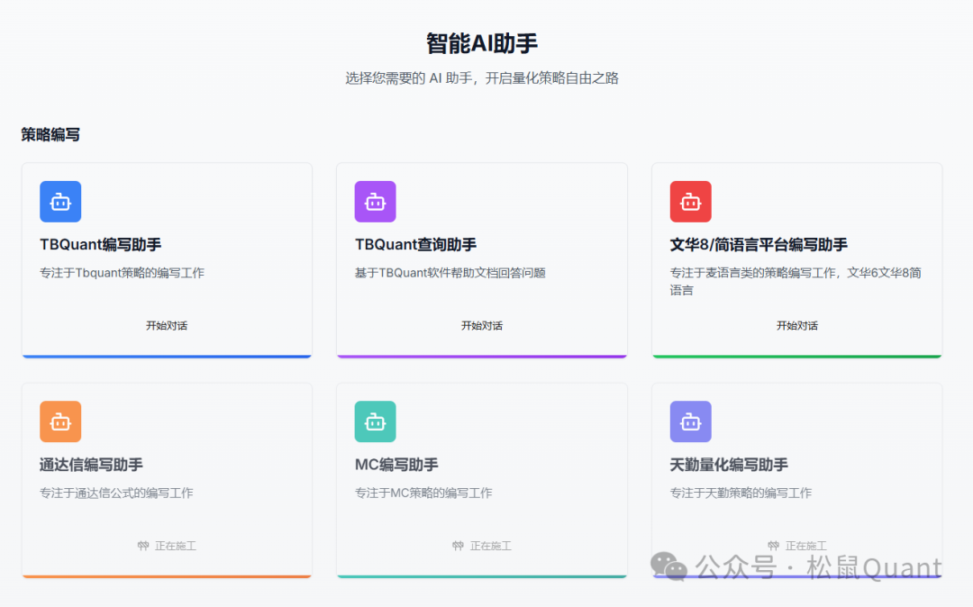Click the lavender robot icon for 天勤量化编写助手
Screen dimensions: 973x607
[690, 421]
